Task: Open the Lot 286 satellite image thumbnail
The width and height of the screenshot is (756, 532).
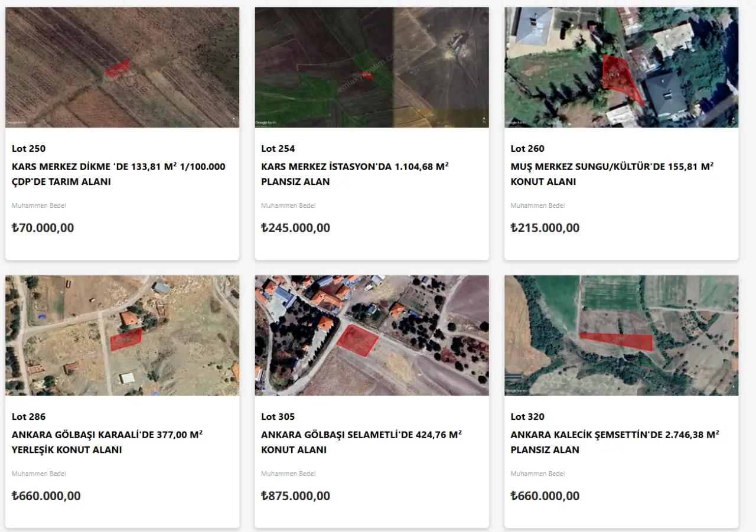Action: [x=122, y=335]
